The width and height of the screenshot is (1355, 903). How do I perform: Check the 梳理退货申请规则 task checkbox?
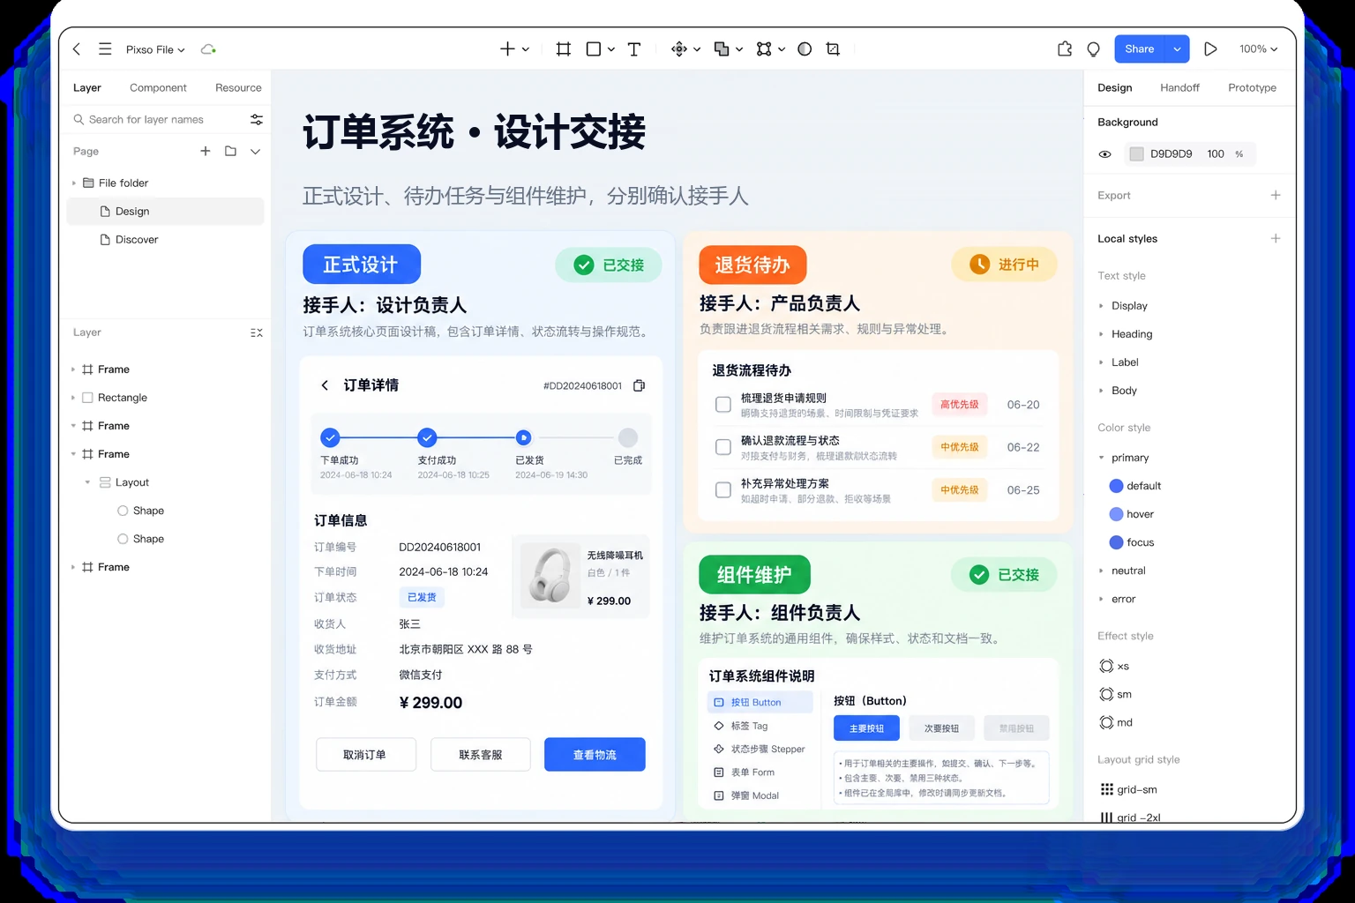pos(723,405)
